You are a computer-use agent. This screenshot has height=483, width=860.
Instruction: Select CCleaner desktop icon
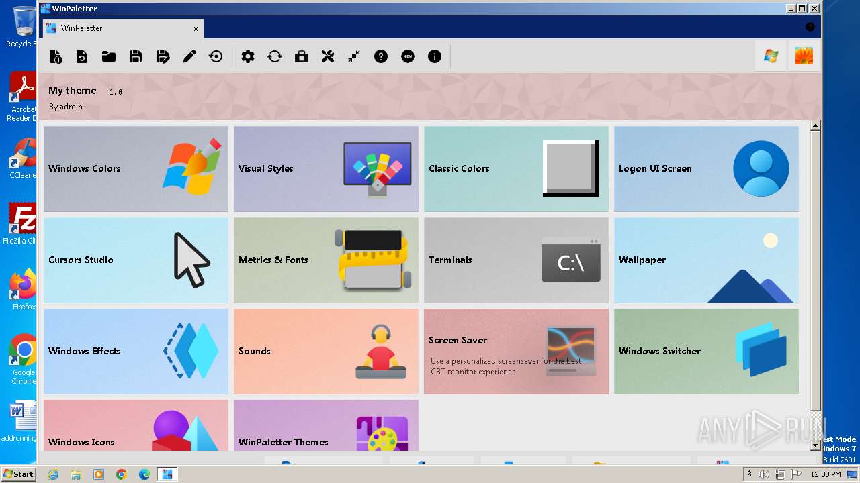[22, 158]
